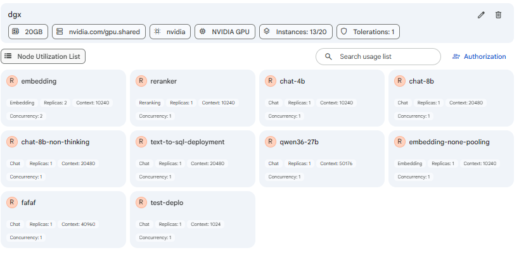
Task: Click the R avatar on embedding card
Action: coord(12,81)
